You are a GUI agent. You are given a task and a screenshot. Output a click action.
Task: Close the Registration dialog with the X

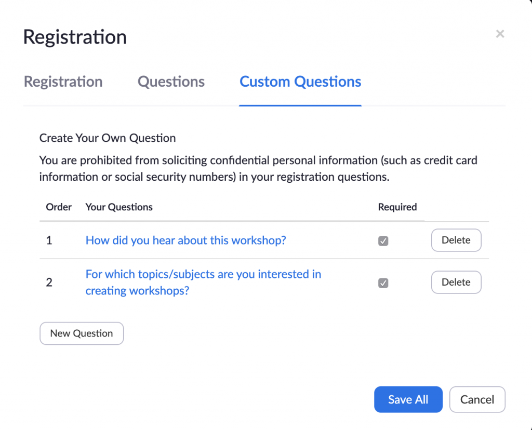tap(500, 34)
